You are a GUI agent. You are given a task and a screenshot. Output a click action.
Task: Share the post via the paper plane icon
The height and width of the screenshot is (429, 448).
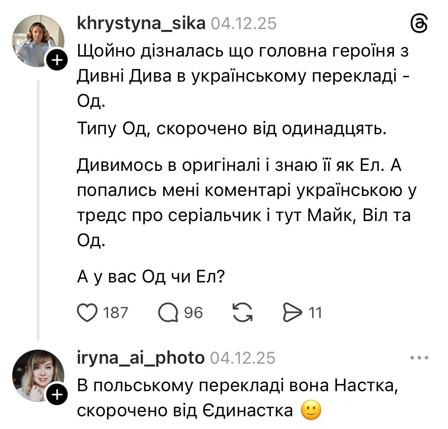pyautogui.click(x=293, y=313)
